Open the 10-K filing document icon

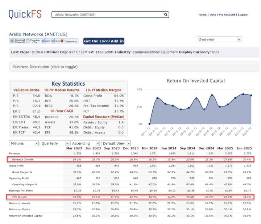click(x=43, y=41)
